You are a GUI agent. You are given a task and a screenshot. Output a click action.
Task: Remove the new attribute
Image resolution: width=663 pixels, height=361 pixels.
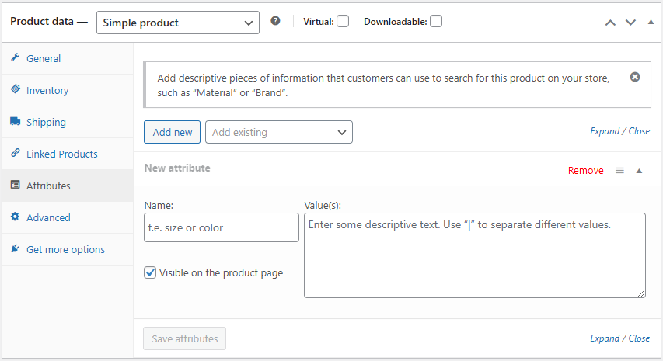point(585,171)
